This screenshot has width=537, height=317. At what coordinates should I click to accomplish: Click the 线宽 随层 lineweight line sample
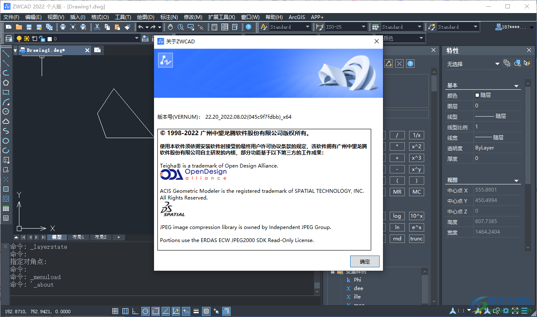click(483, 137)
